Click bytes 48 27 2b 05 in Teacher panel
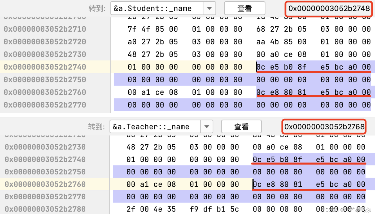 coord(151,147)
